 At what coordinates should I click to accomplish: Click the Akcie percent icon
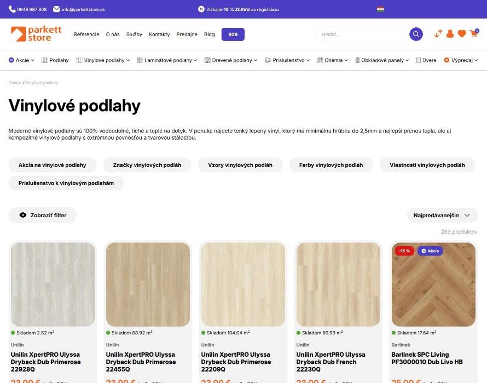(11, 60)
